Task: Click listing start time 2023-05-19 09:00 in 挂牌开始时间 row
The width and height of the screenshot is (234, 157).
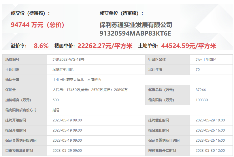Action: (67, 120)
